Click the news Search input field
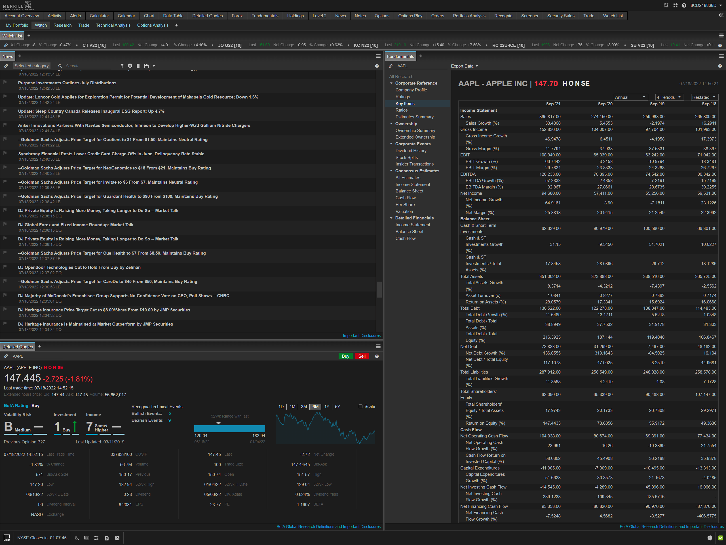The width and height of the screenshot is (726, 545). [88, 66]
